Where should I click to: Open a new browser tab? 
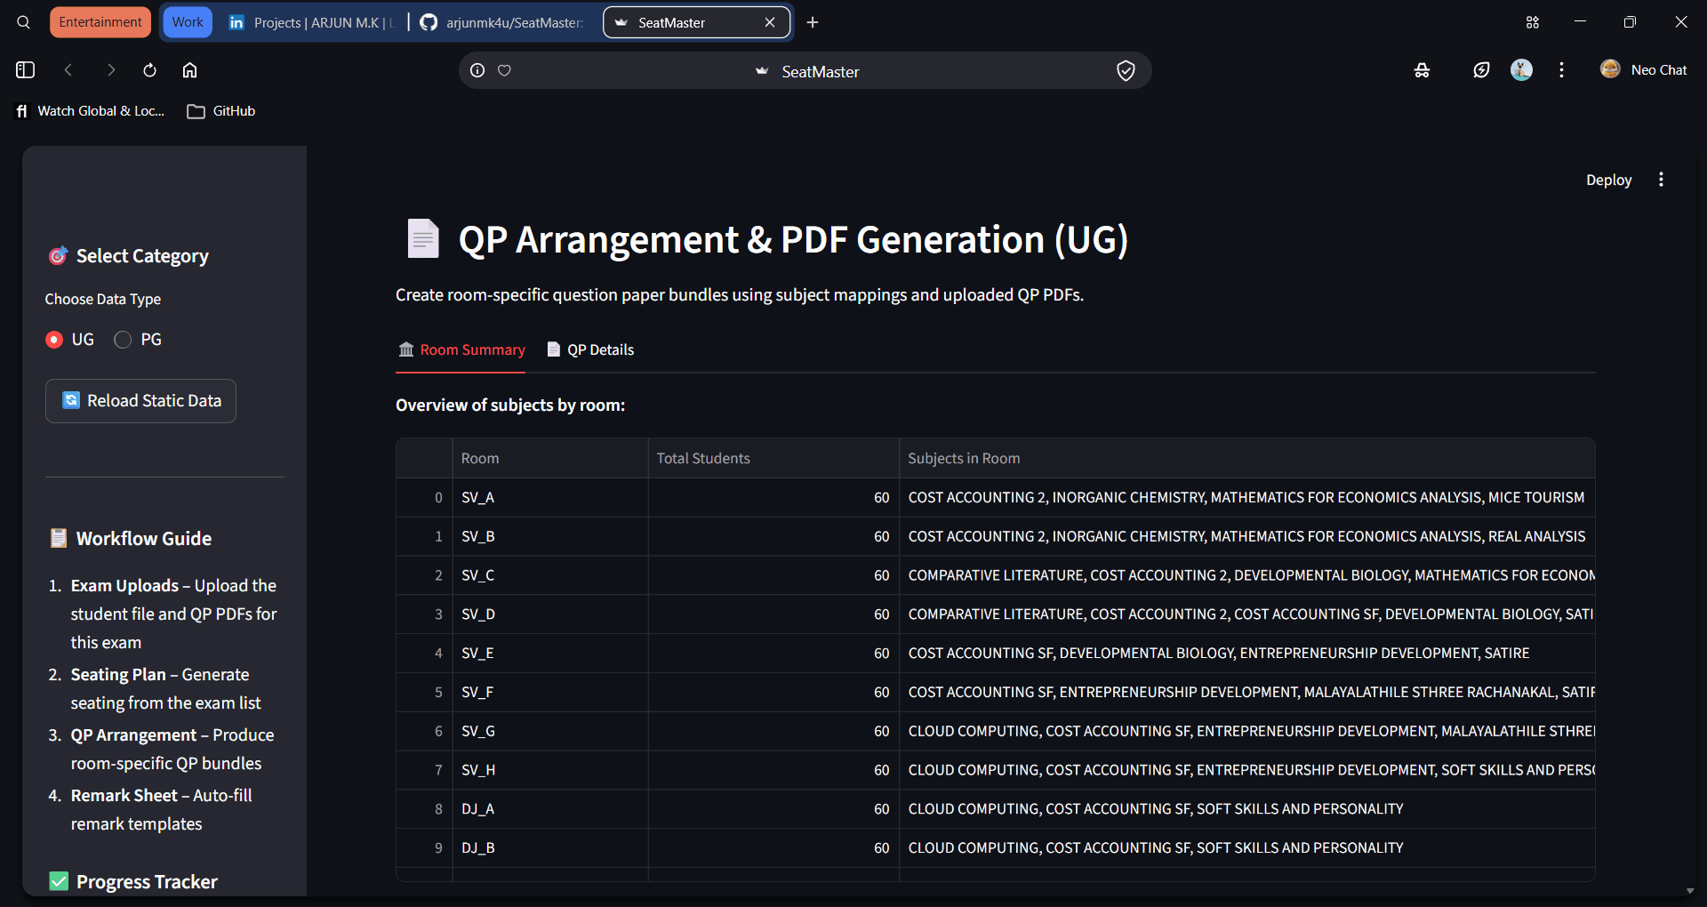click(813, 22)
